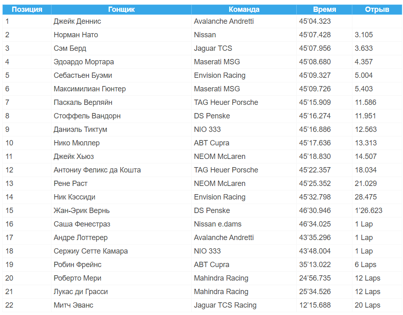Select the time 12'15.688 cell
403x315 pixels.
(315, 305)
